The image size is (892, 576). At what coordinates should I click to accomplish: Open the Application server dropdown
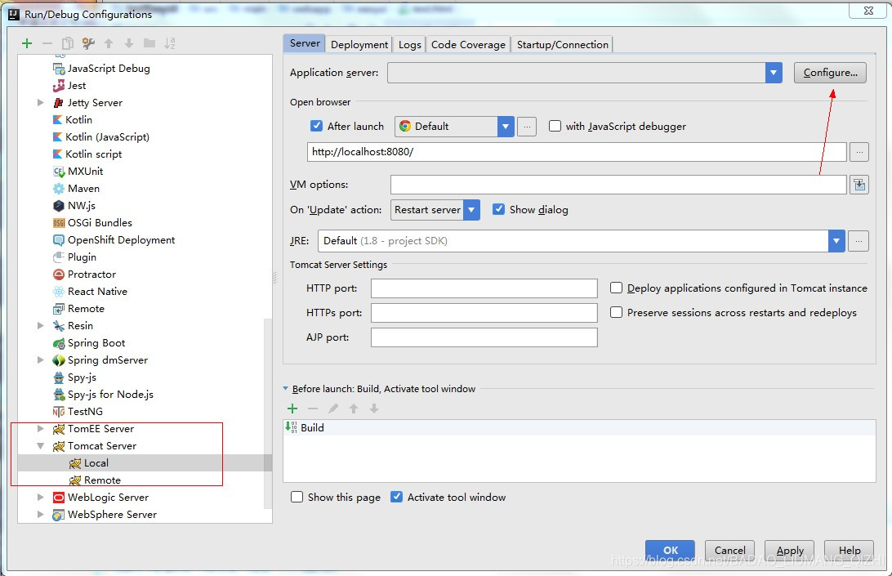(773, 73)
